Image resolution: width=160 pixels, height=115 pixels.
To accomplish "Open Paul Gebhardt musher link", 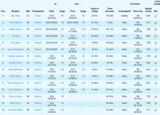I will (15, 90).
